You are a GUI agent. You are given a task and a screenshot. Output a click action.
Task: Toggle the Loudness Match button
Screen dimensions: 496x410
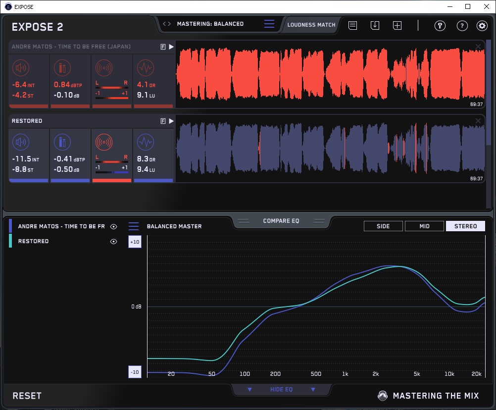pos(311,24)
